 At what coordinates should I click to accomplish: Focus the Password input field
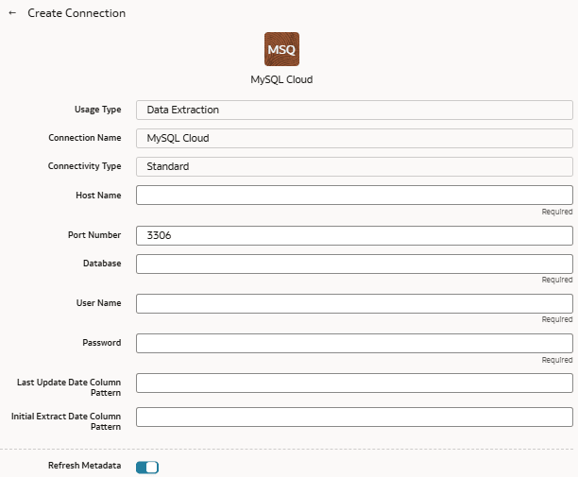coord(354,343)
